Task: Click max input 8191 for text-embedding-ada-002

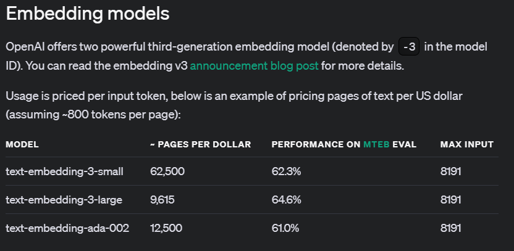Action: tap(451, 228)
